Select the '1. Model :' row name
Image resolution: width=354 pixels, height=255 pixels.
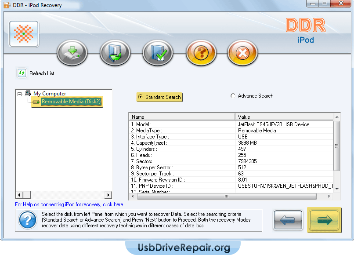pos(141,124)
